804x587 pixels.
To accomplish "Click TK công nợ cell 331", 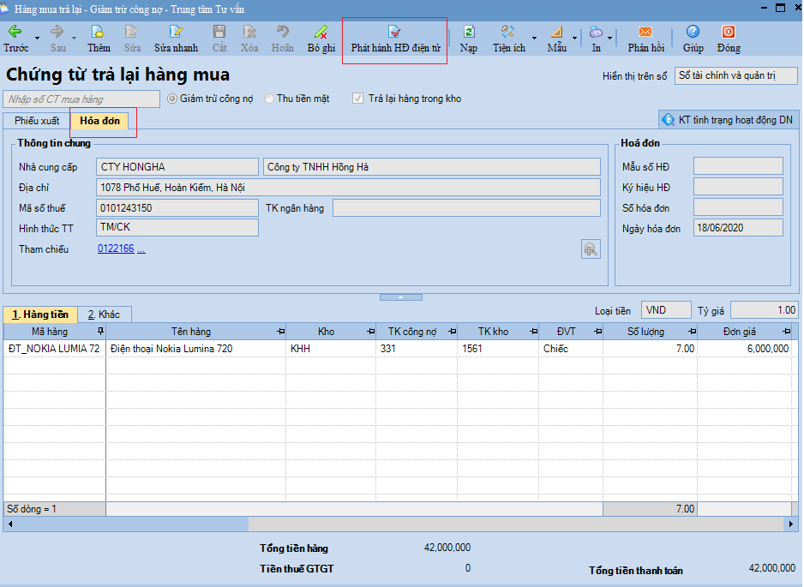I will tap(417, 349).
